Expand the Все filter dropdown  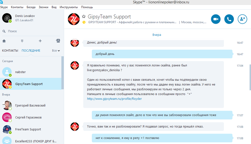[x=56, y=51]
